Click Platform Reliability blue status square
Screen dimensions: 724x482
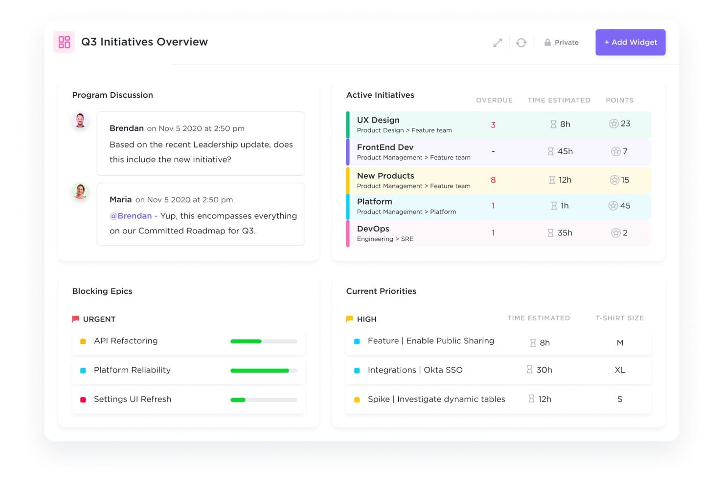83,371
